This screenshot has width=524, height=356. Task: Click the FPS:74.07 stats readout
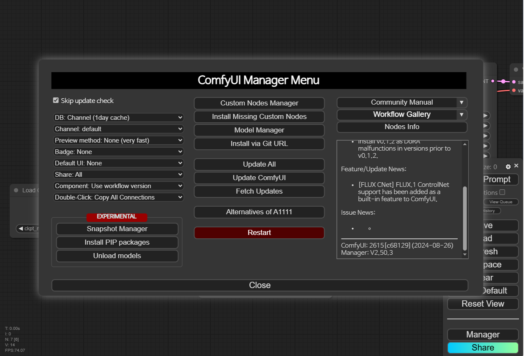click(15, 351)
